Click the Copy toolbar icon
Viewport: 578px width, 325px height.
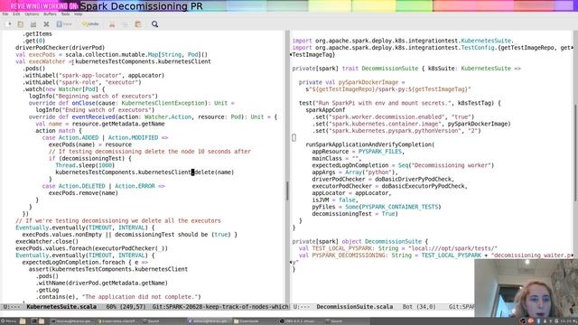click(125, 24)
